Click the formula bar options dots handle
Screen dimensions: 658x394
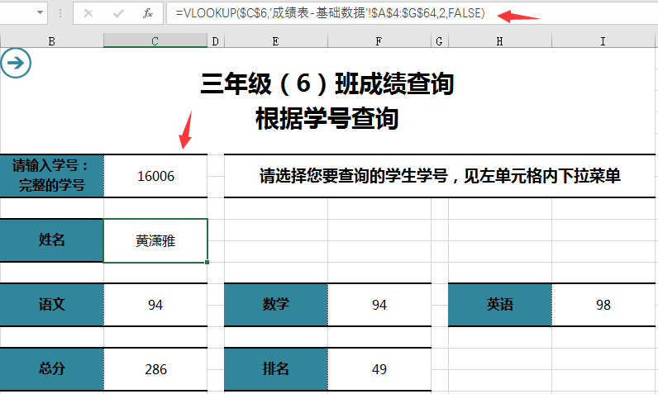60,13
